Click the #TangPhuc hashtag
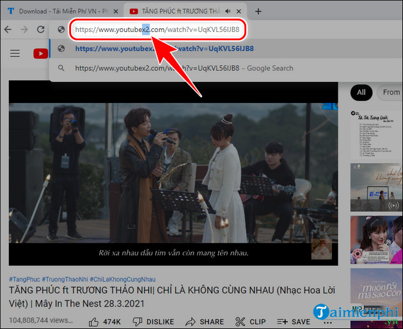403x329 pixels. tap(24, 279)
